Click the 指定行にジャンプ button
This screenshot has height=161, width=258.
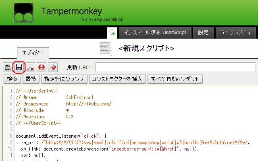[64, 78]
